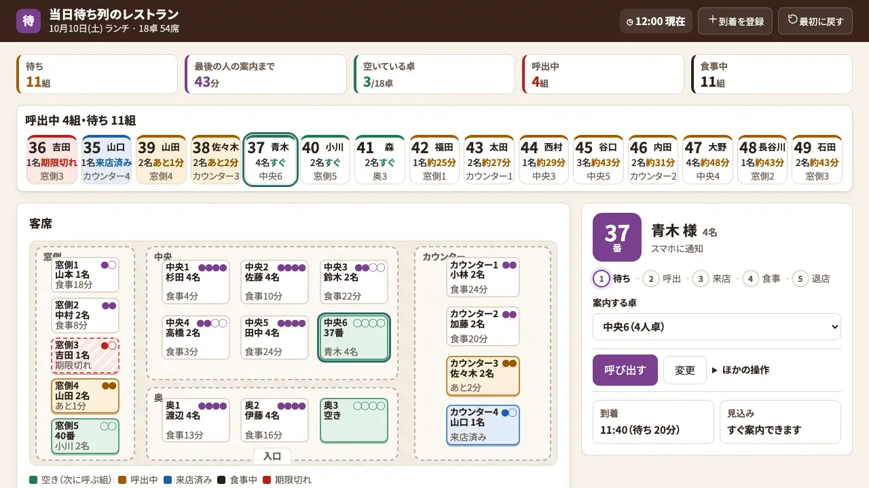Pick queue card 48 長谷川
The width and height of the screenshot is (869, 488).
click(762, 159)
